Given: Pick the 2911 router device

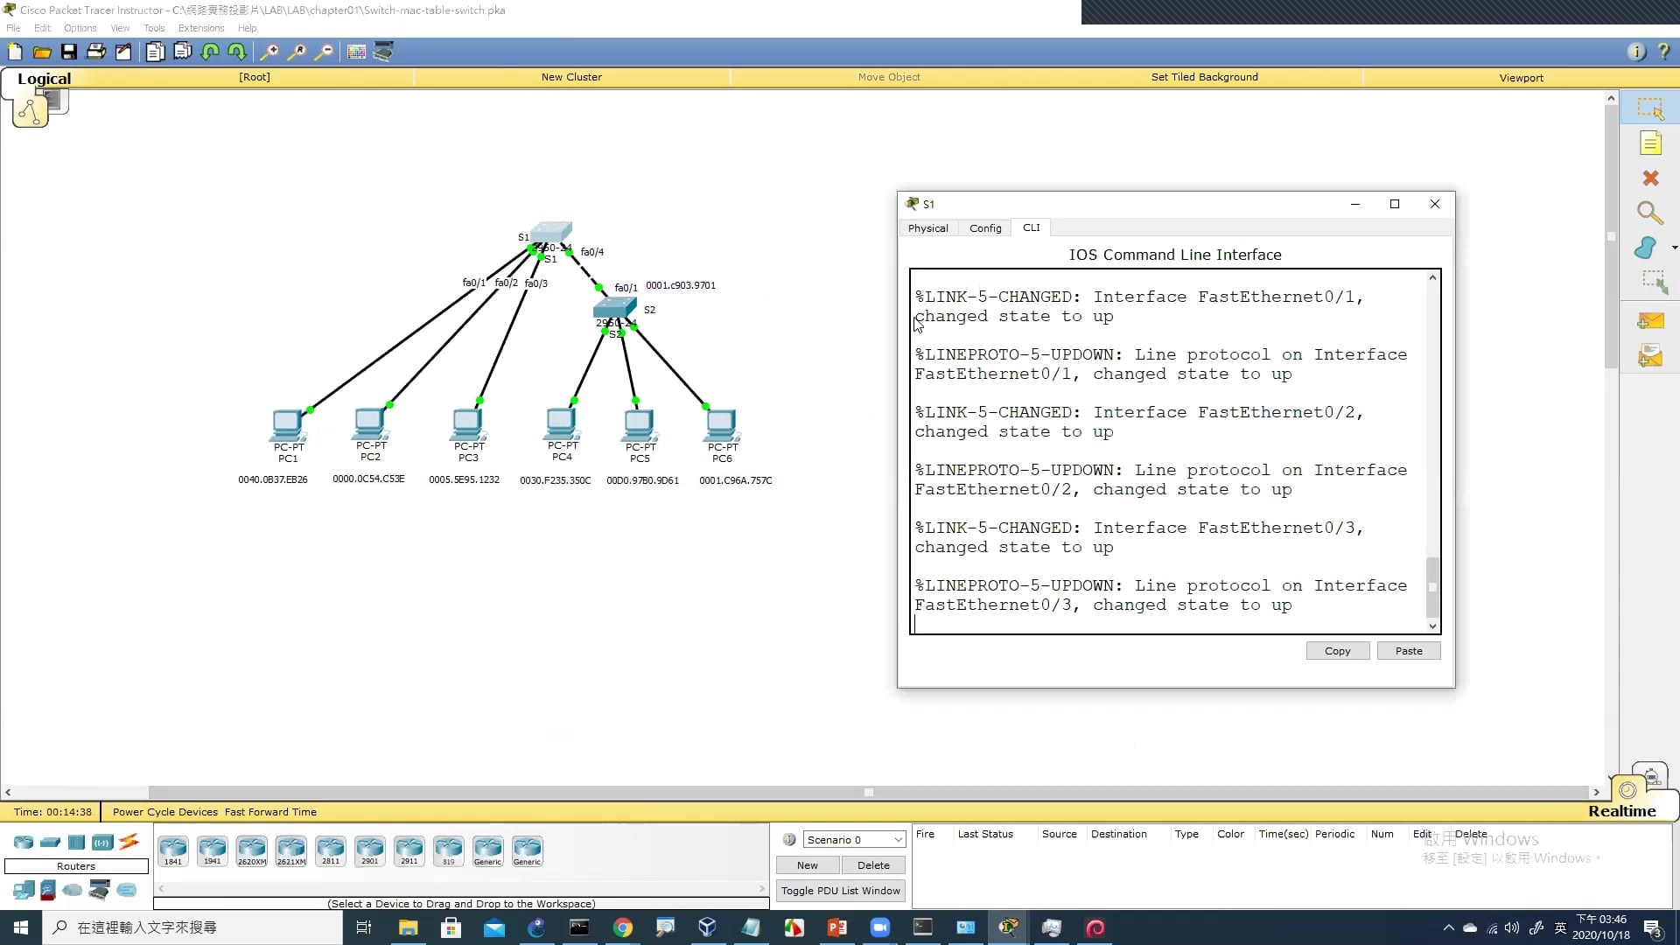Looking at the screenshot, I should (x=409, y=850).
